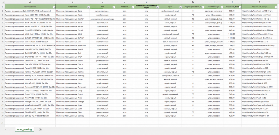279x135 pixels.
Task: Select column H header
Action: click(214, 2)
